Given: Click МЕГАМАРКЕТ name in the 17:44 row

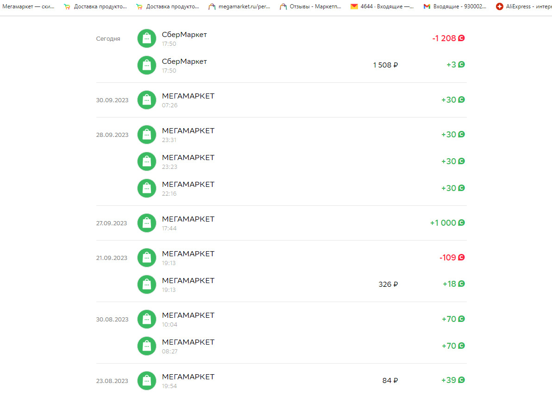Looking at the screenshot, I should click(188, 219).
